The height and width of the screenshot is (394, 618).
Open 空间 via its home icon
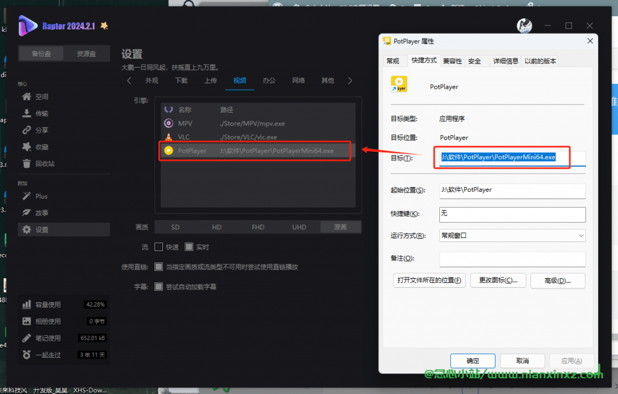point(27,97)
